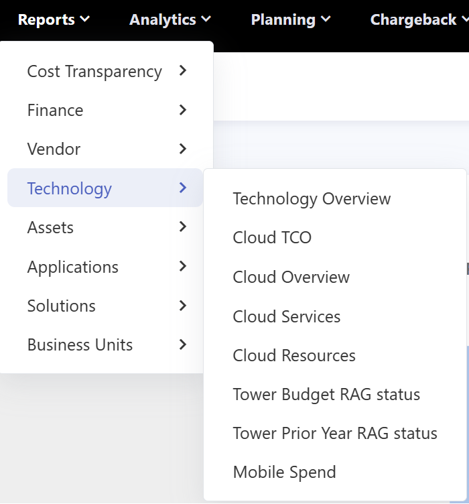Open Tower Prior Year RAG status
The image size is (469, 504).
334,433
